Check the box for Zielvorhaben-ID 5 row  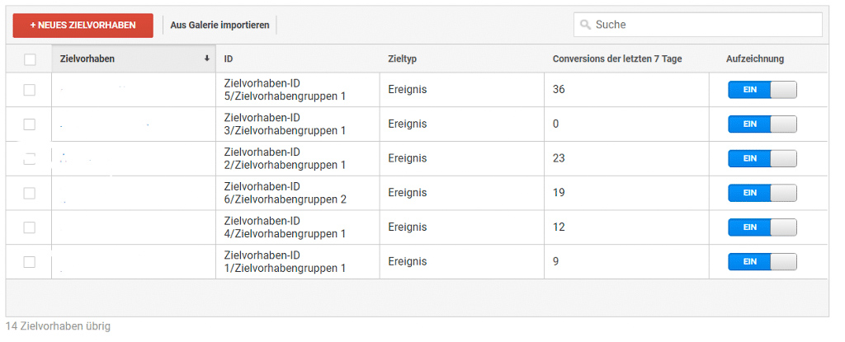click(30, 90)
